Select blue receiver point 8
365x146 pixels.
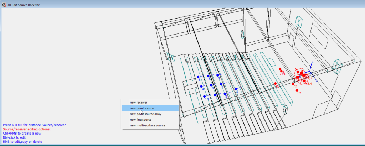198,77
